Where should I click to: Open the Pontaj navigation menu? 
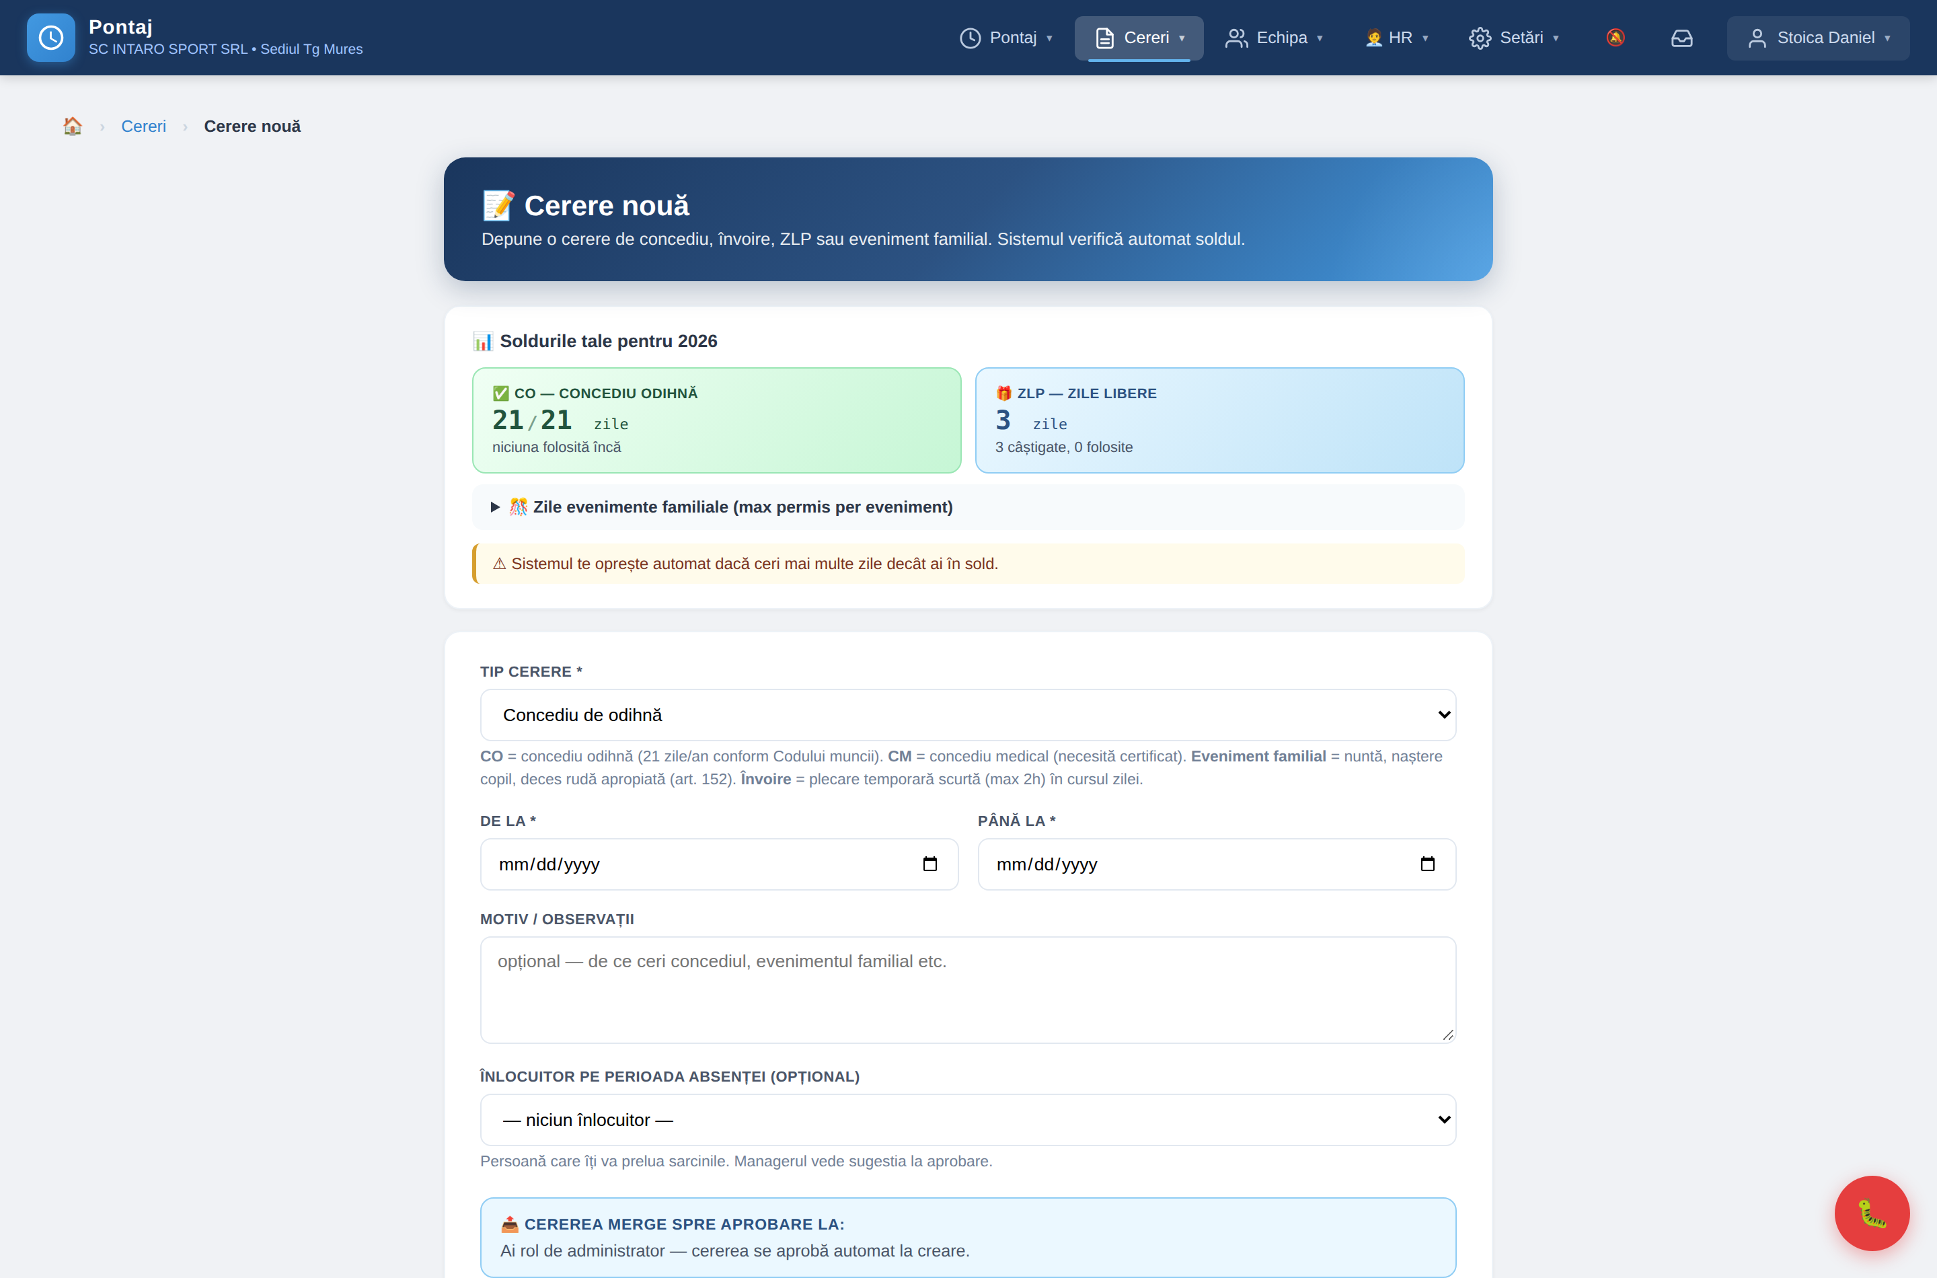(x=1006, y=38)
